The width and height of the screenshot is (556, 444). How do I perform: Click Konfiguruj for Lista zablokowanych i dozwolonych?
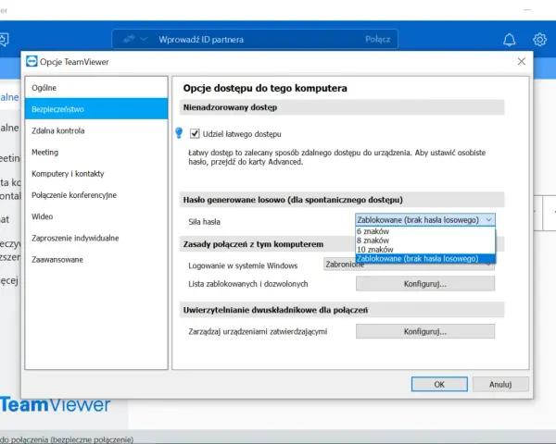425,284
